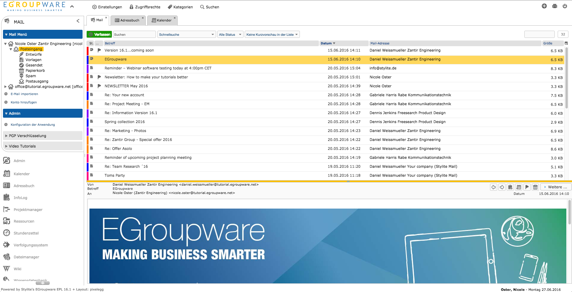
Task: Switch to the Adressbuch tab
Action: tap(128, 20)
